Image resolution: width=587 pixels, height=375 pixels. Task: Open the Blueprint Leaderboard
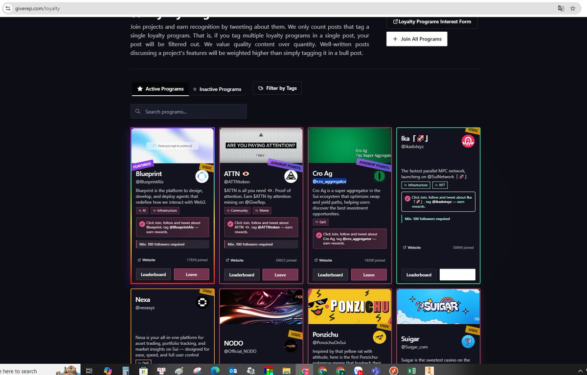(x=154, y=274)
